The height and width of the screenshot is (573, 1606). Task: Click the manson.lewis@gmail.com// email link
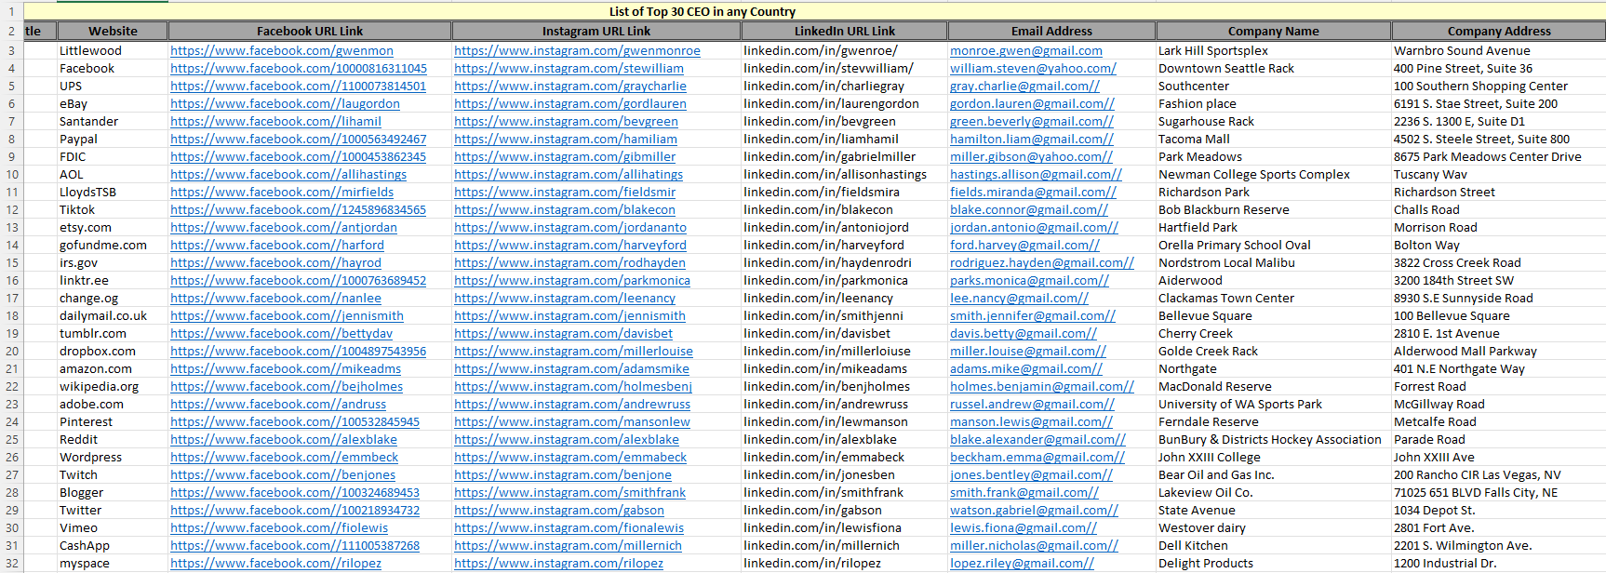click(1031, 422)
